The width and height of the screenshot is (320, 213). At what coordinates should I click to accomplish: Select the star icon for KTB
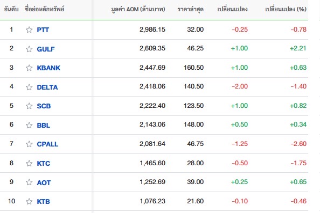[x=29, y=201]
